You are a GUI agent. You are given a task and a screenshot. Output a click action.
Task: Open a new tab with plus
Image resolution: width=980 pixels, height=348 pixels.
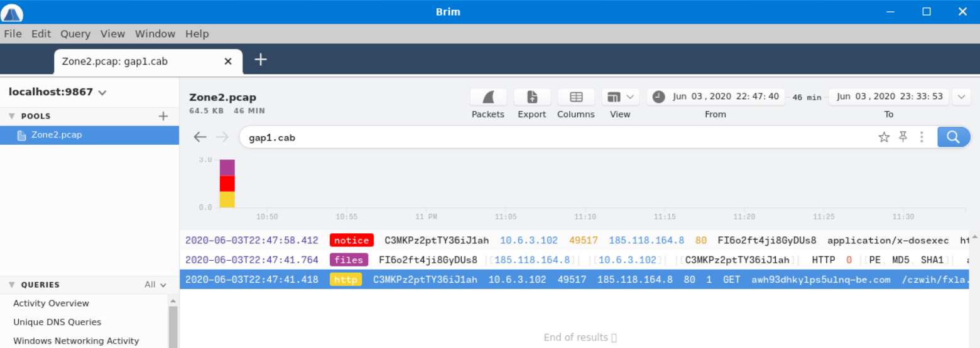[x=261, y=60]
